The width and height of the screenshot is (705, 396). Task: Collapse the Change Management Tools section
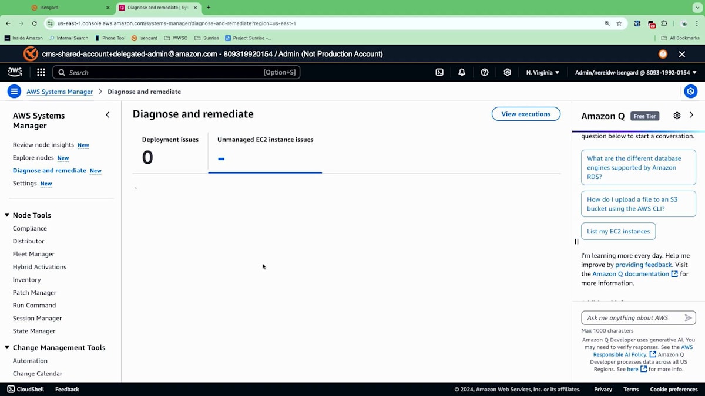tap(8, 347)
